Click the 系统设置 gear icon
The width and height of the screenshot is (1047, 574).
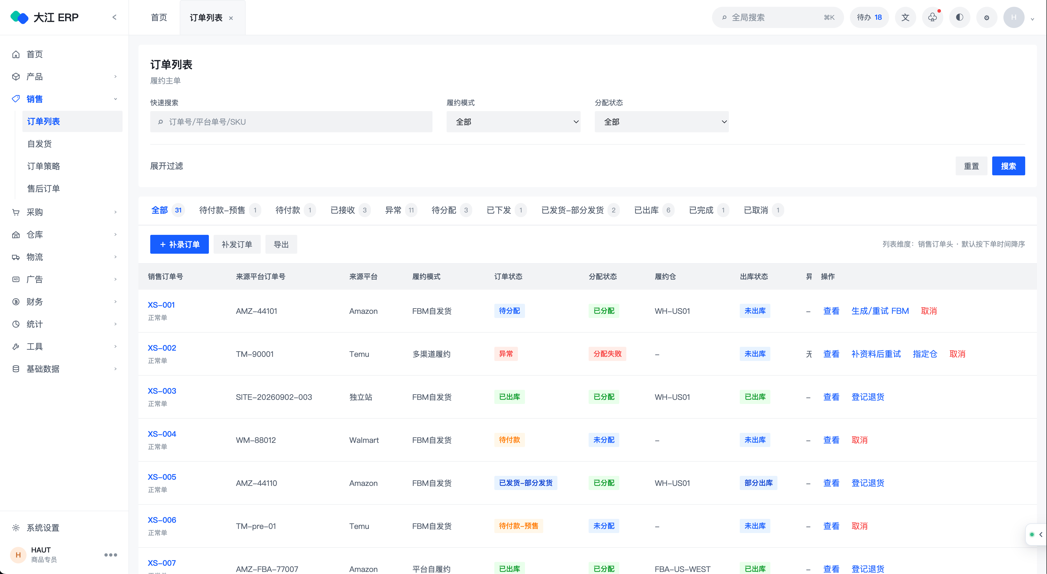coord(16,528)
